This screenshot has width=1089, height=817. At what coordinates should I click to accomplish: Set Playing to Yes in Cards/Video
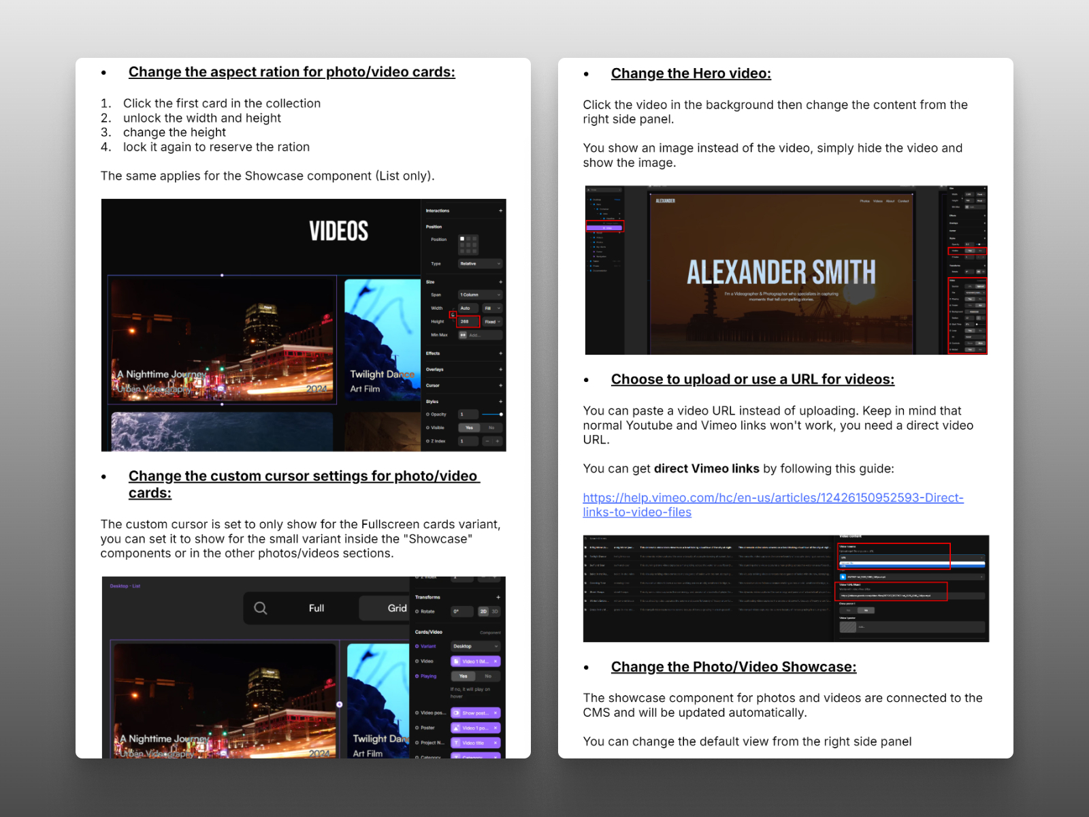pyautogui.click(x=464, y=676)
